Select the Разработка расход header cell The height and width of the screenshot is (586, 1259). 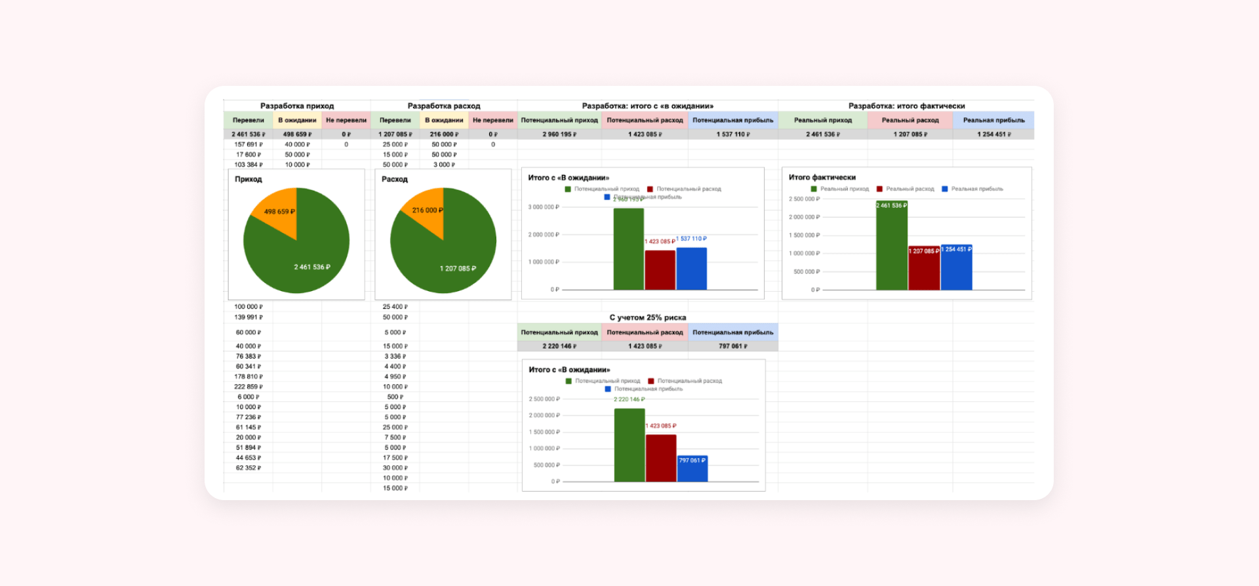pos(444,106)
